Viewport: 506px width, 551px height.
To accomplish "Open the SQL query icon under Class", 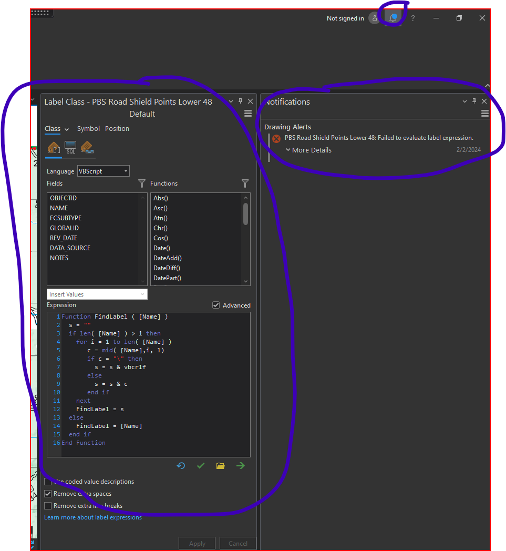I will (x=70, y=148).
